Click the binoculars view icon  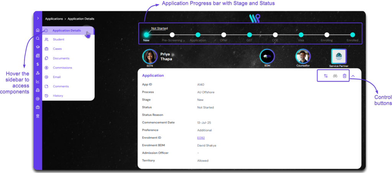click(335, 76)
